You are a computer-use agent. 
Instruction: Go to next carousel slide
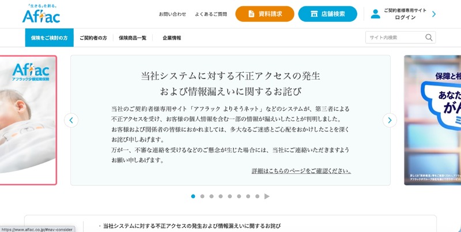click(390, 120)
